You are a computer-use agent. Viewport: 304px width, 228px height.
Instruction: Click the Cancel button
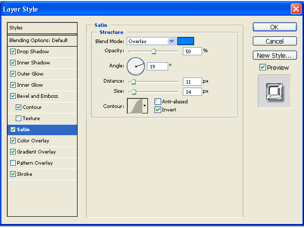pos(275,41)
